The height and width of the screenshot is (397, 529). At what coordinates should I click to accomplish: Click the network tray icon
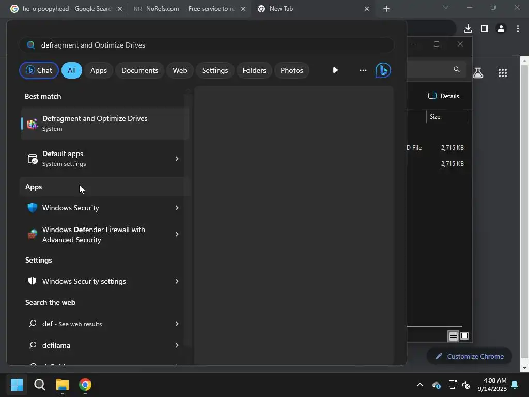point(453,385)
